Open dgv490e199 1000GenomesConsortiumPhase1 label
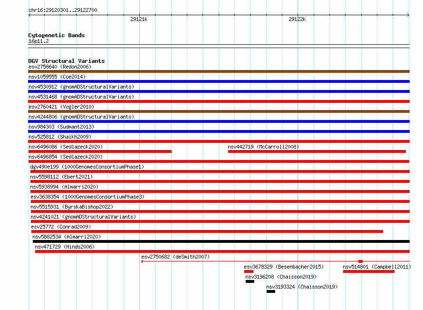The height and width of the screenshot is (310, 423). (87, 167)
